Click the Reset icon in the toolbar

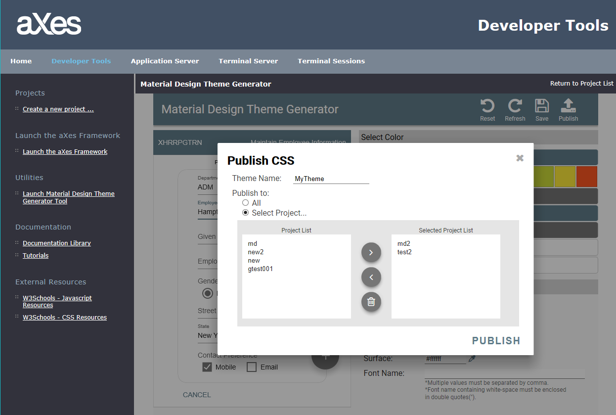click(x=487, y=107)
